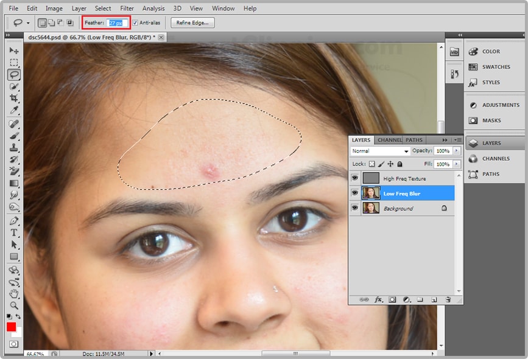Viewport: 528px width, 359px height.
Task: Choose the Crop tool
Action: pyautogui.click(x=13, y=98)
